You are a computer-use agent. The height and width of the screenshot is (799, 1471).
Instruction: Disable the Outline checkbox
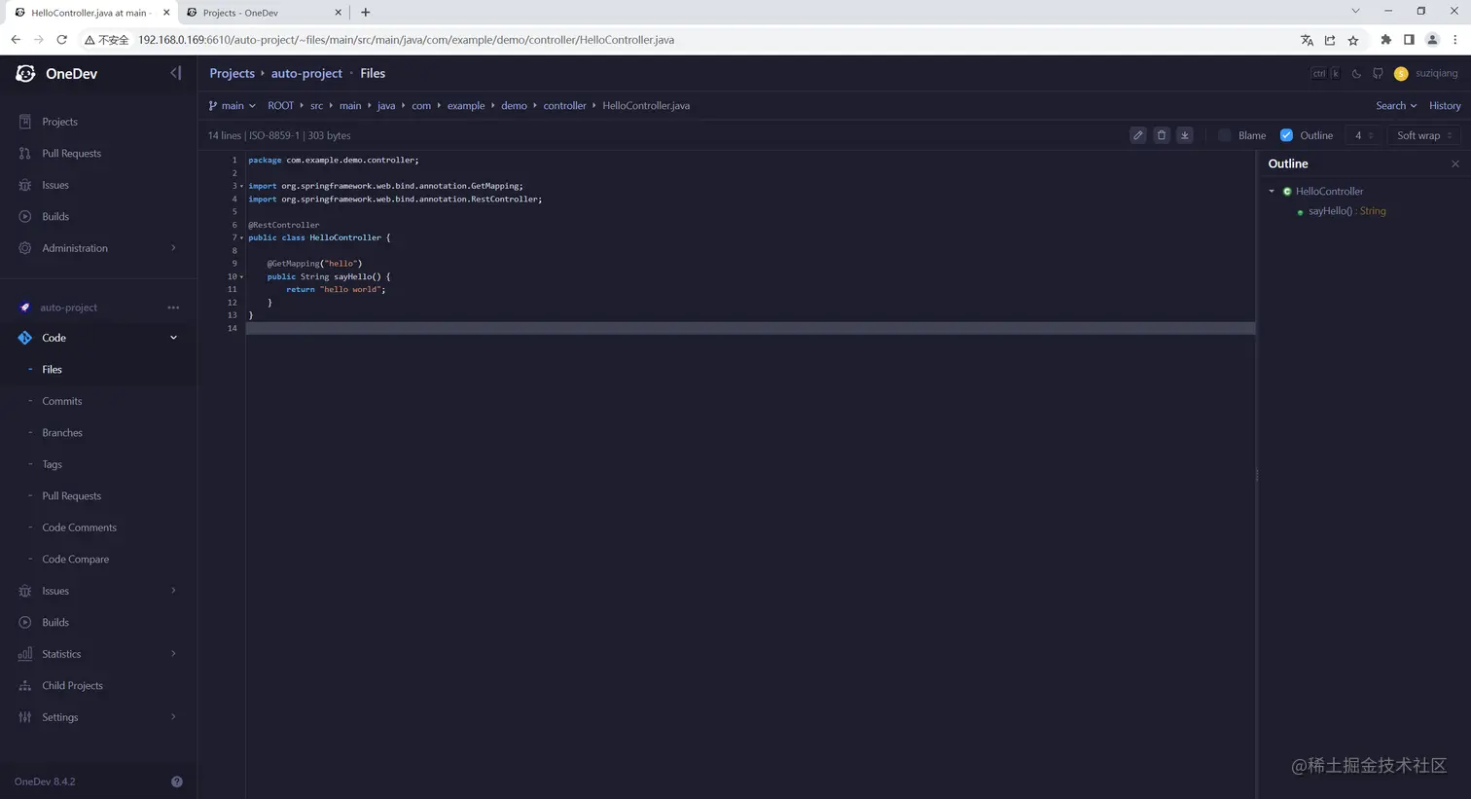coord(1287,135)
